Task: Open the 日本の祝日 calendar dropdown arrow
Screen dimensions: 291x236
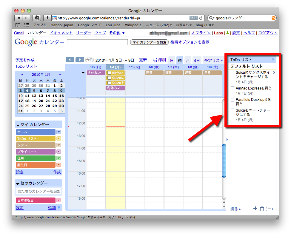Action: [58, 200]
